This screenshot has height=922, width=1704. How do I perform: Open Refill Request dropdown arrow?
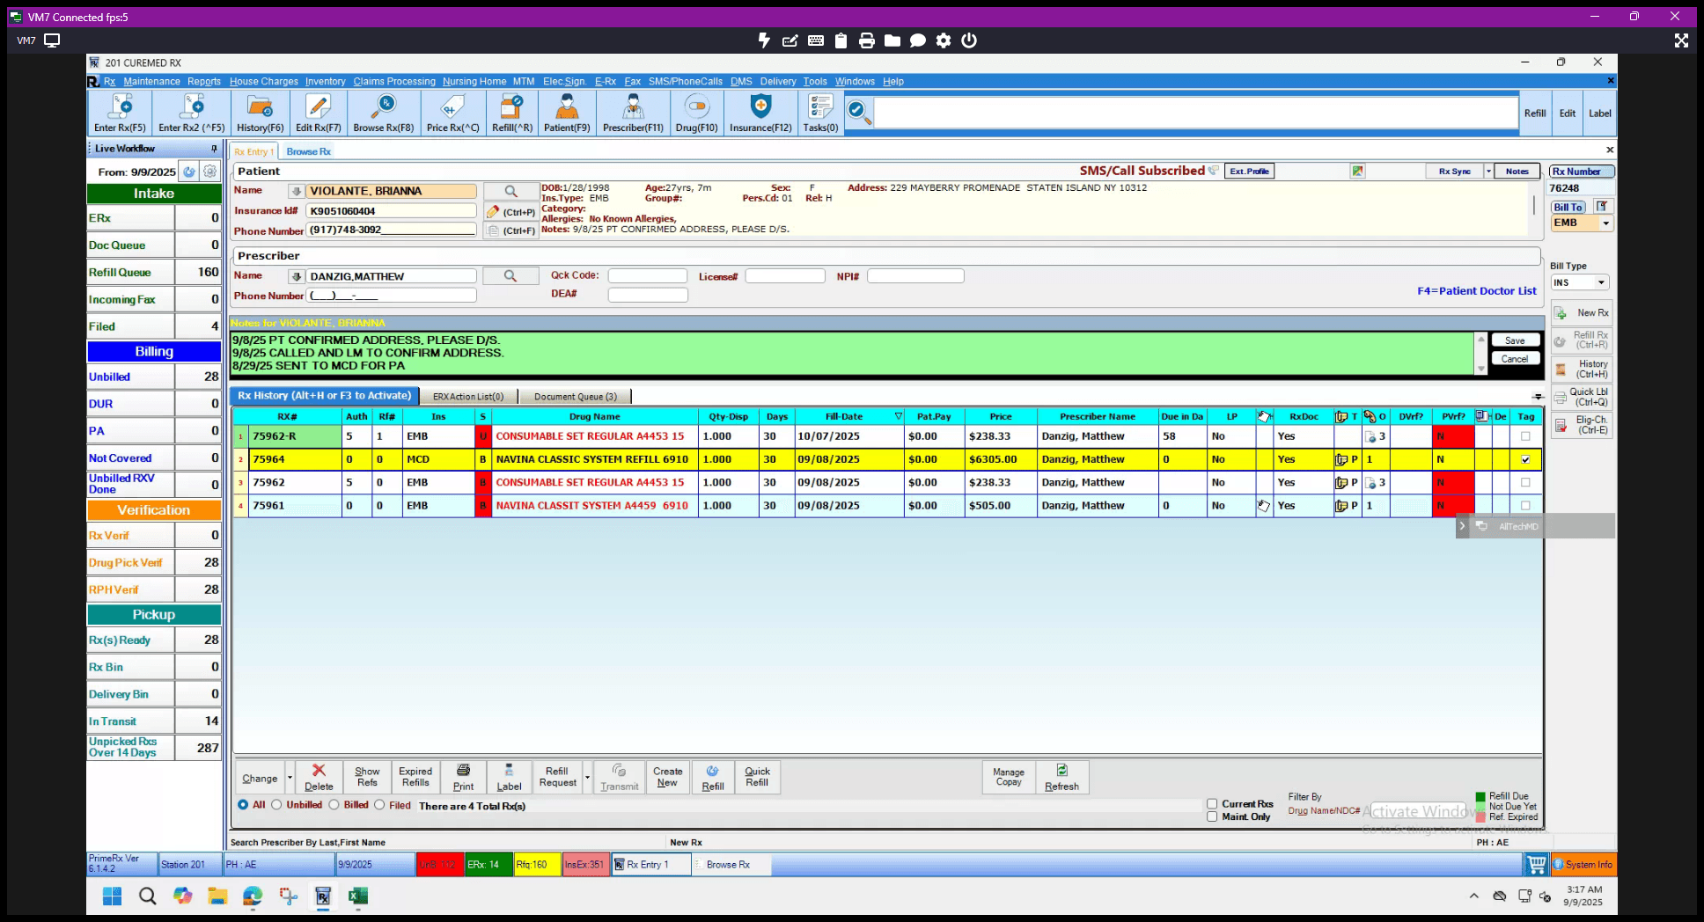[x=587, y=778]
